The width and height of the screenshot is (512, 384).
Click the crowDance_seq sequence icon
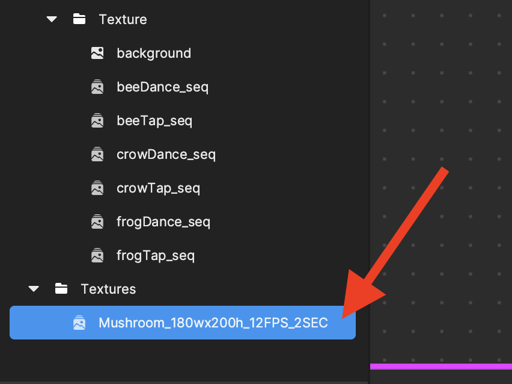coord(97,154)
